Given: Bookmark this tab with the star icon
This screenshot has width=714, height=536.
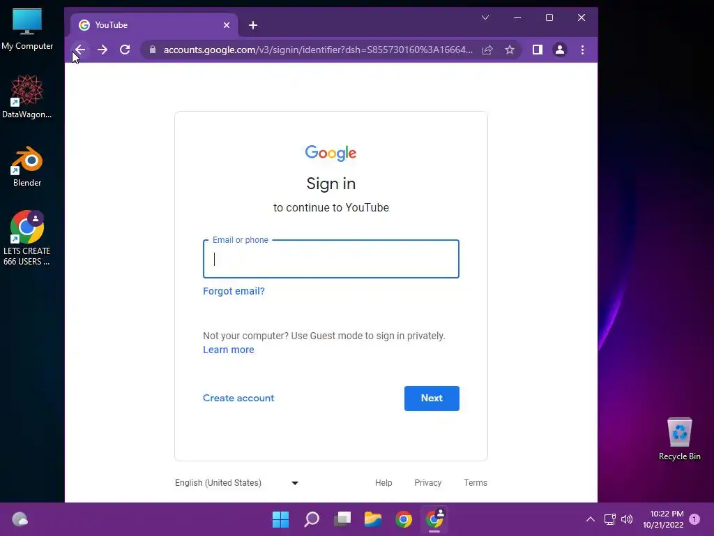Looking at the screenshot, I should click(510, 50).
